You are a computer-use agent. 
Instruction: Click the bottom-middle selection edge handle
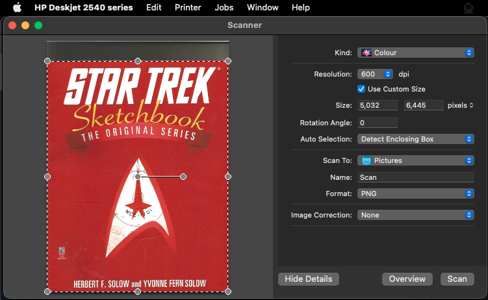(x=138, y=292)
